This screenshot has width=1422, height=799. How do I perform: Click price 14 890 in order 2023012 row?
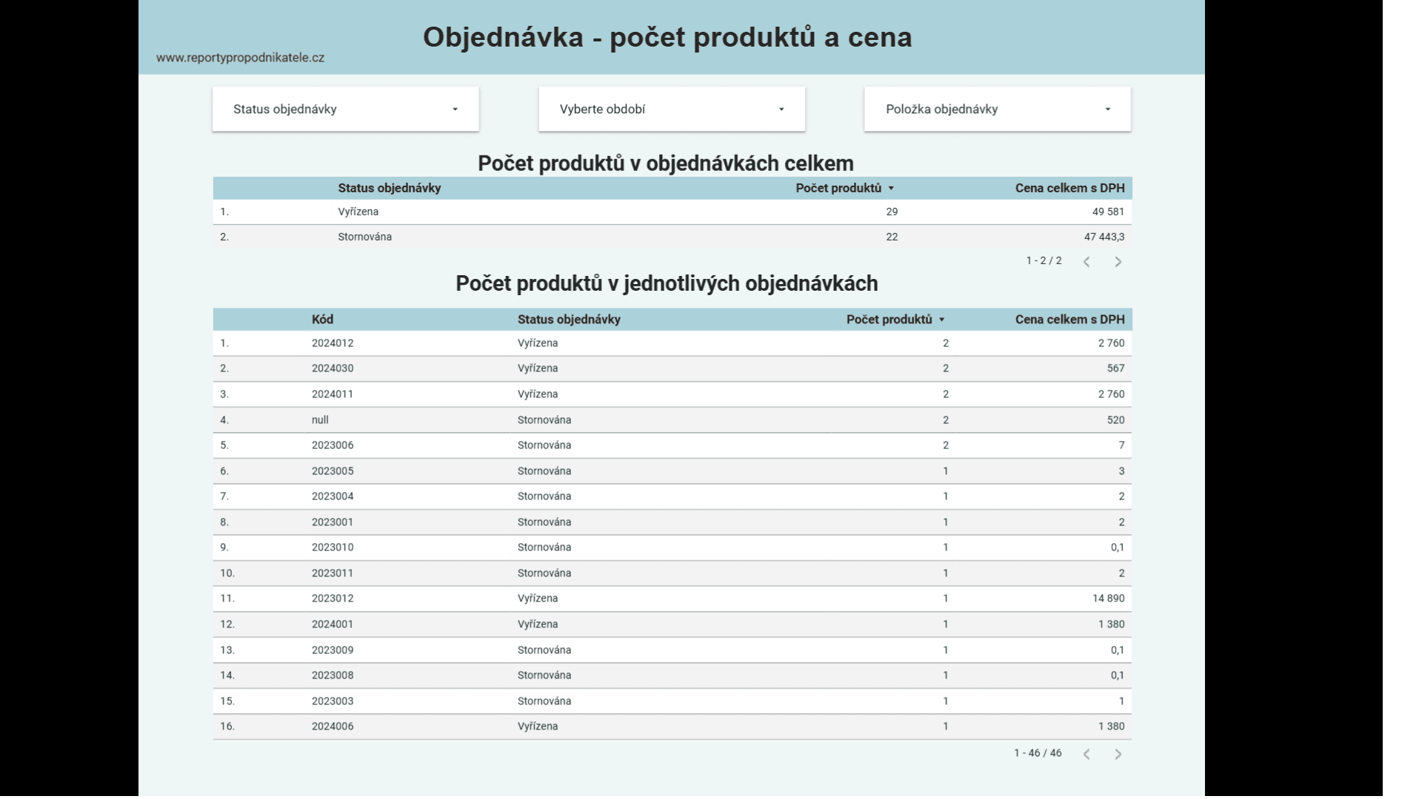pos(1108,599)
